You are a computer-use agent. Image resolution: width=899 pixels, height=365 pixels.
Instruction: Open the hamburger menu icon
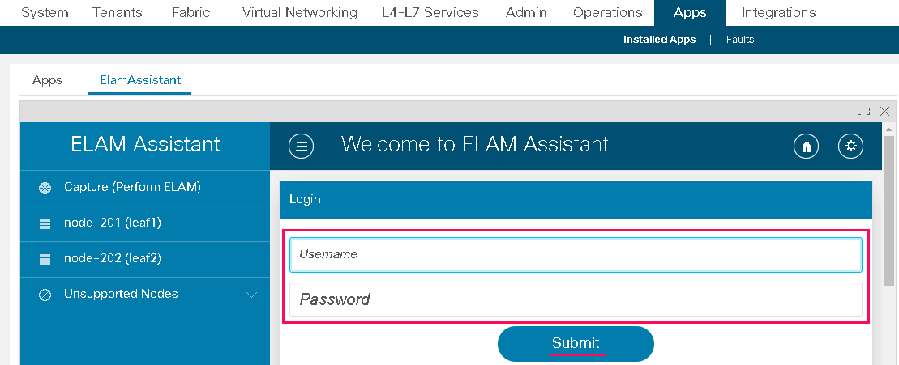(301, 146)
